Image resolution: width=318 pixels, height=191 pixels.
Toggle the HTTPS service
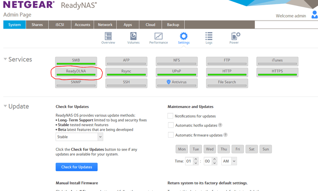tap(277, 72)
